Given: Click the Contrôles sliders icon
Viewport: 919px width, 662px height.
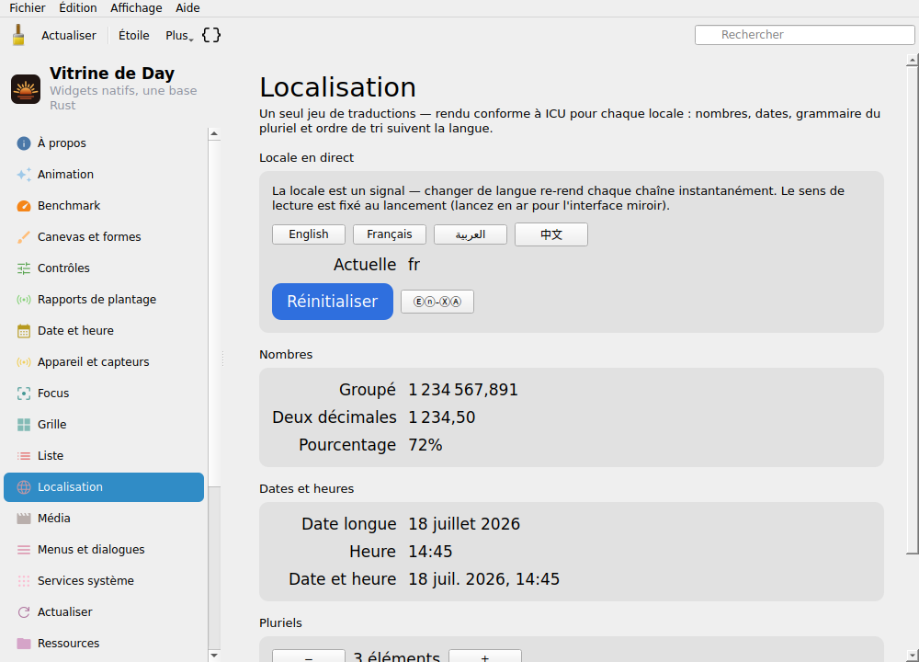Looking at the screenshot, I should pyautogui.click(x=24, y=268).
